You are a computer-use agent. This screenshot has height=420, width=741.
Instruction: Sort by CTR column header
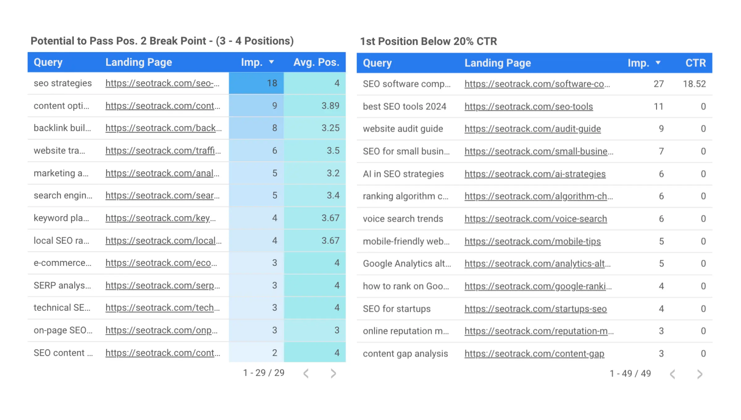coord(695,63)
